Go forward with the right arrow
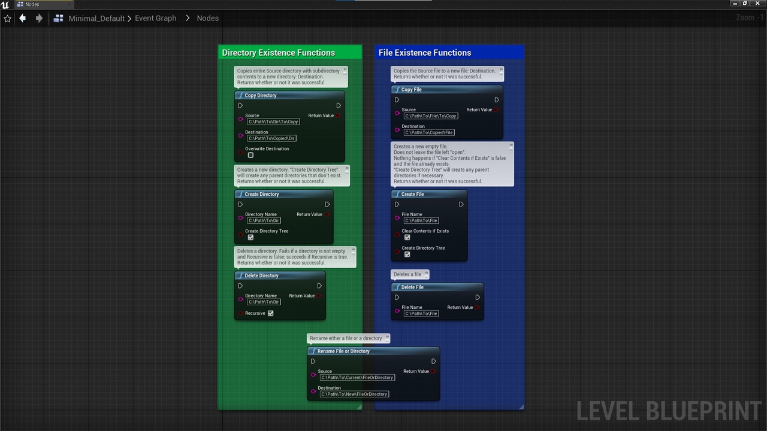Viewport: 767px width, 431px height. [39, 18]
